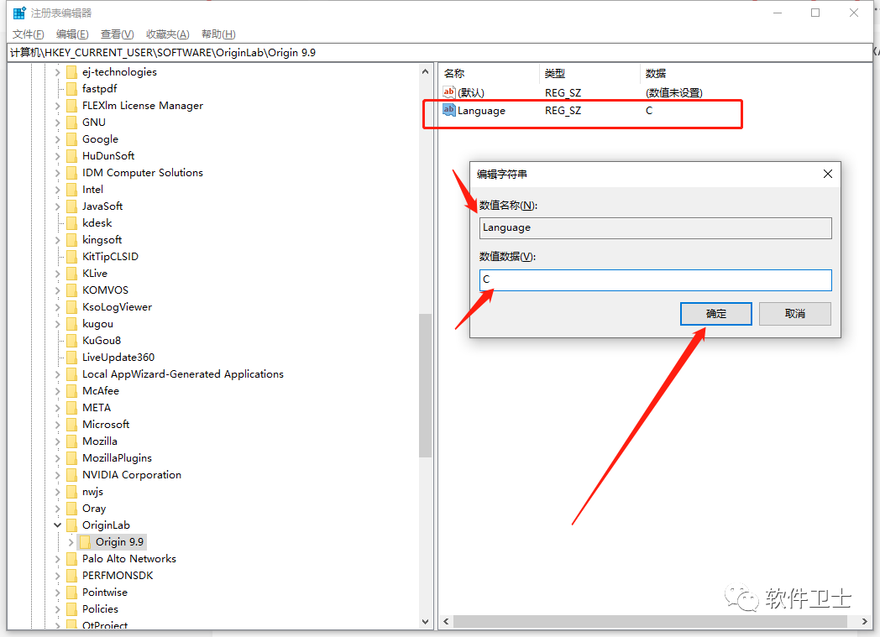This screenshot has height=637, width=880.
Task: Click the GNU folder icon
Action: coord(72,123)
